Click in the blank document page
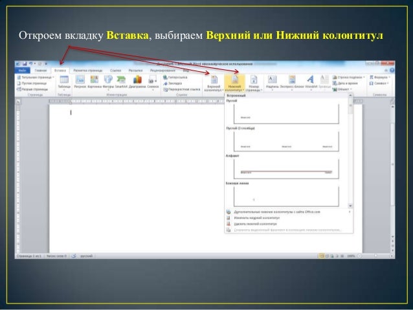This screenshot has height=310, width=413. pos(137,179)
